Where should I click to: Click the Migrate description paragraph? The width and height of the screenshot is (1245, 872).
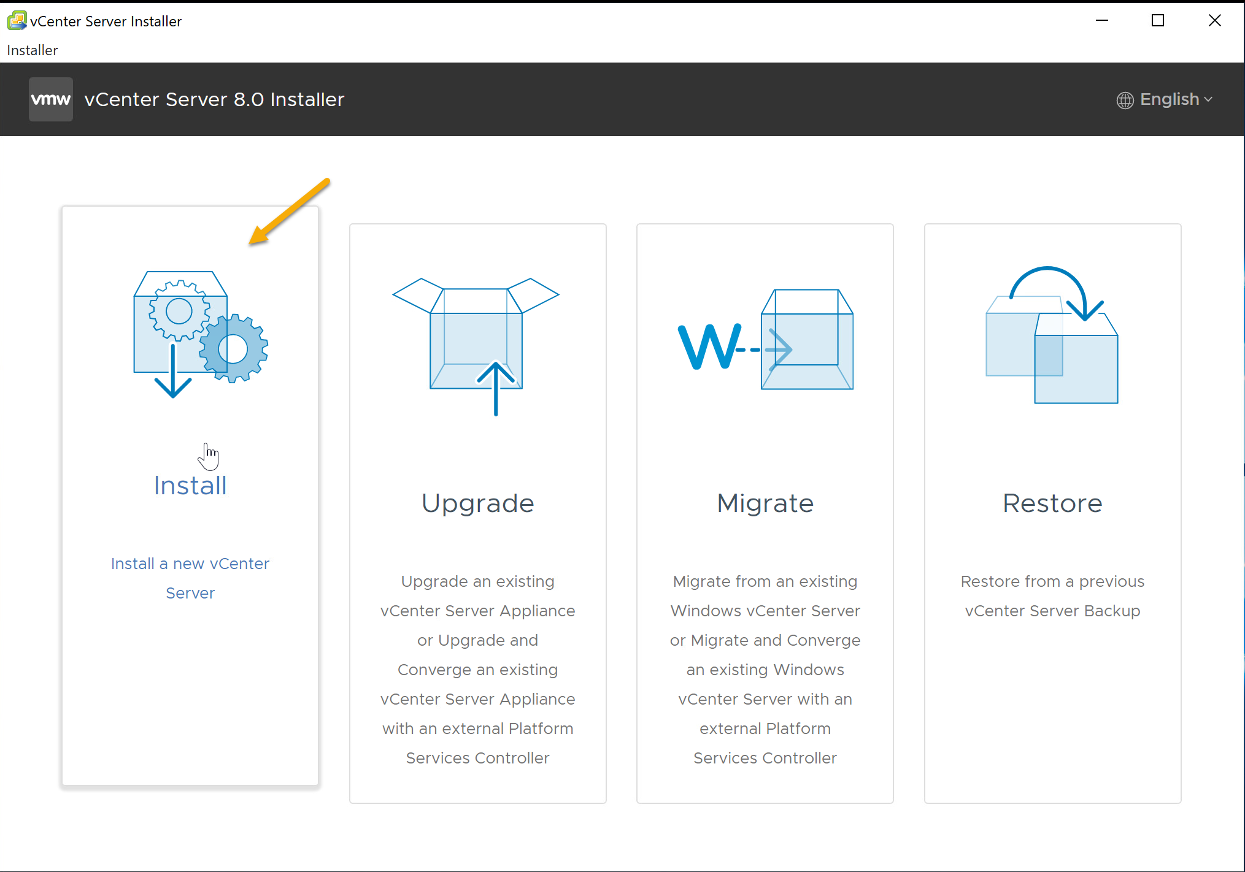pos(765,670)
